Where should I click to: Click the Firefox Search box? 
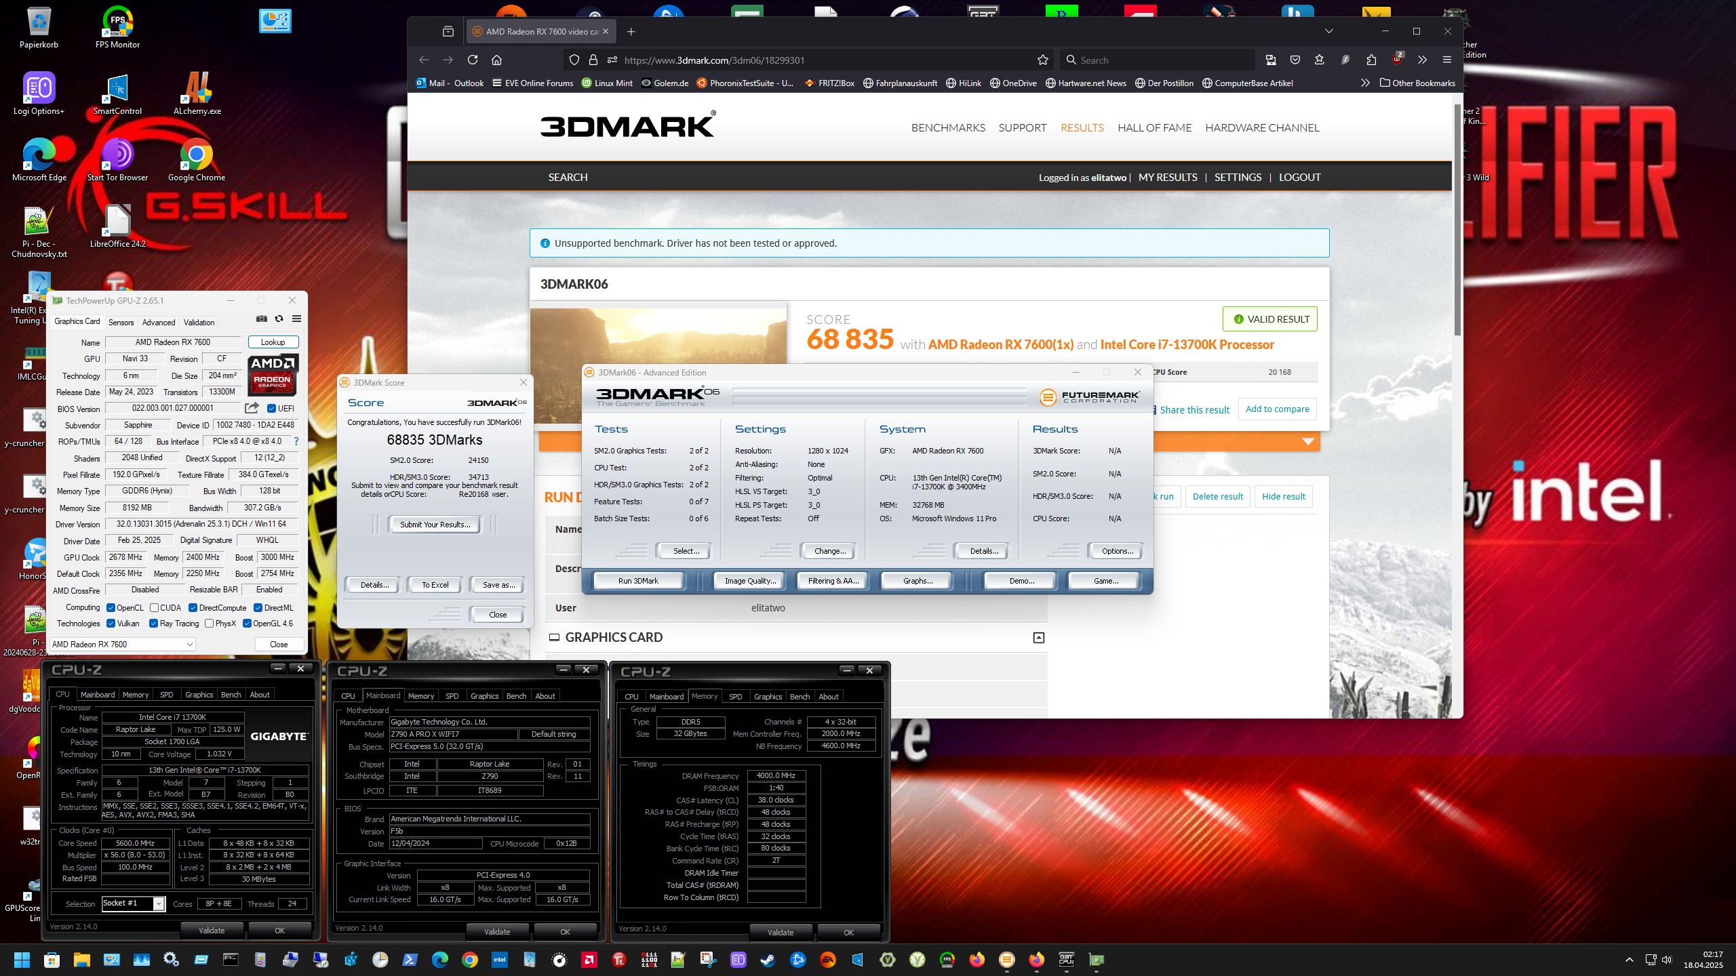point(1158,60)
